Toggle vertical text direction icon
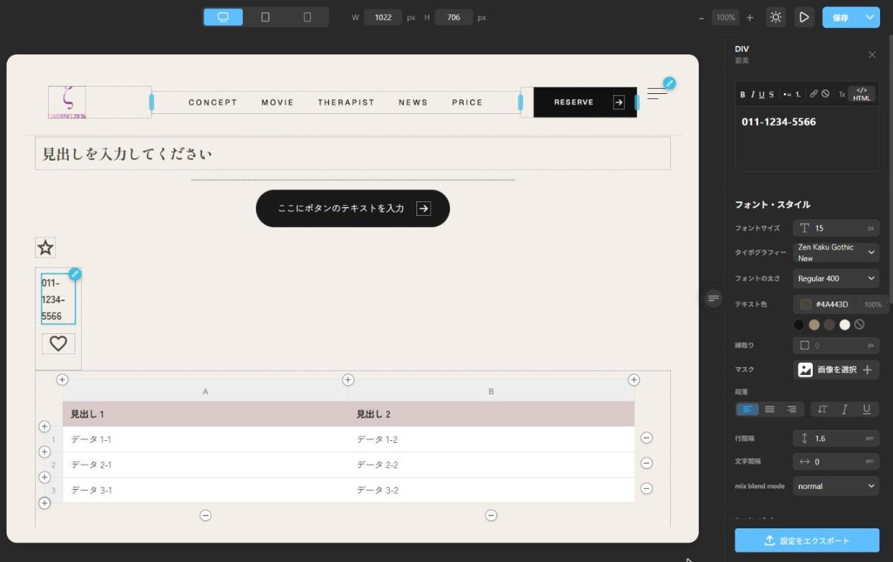The width and height of the screenshot is (893, 562). (x=822, y=409)
